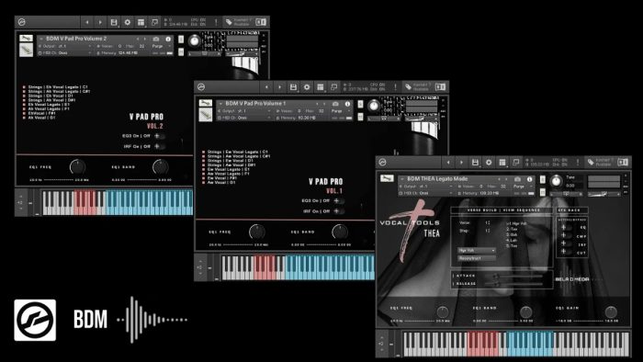This screenshot has width=643, height=362.
Task: Expand instrument name arrow for BDM V Pad Pro Volume 2
Action: (x=41, y=39)
